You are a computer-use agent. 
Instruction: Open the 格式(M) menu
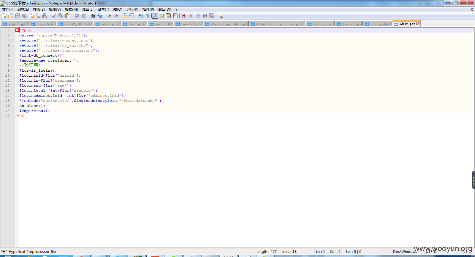[x=72, y=9]
